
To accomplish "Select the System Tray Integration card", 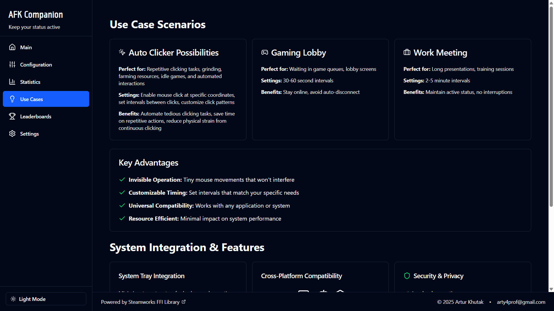I will point(178,276).
